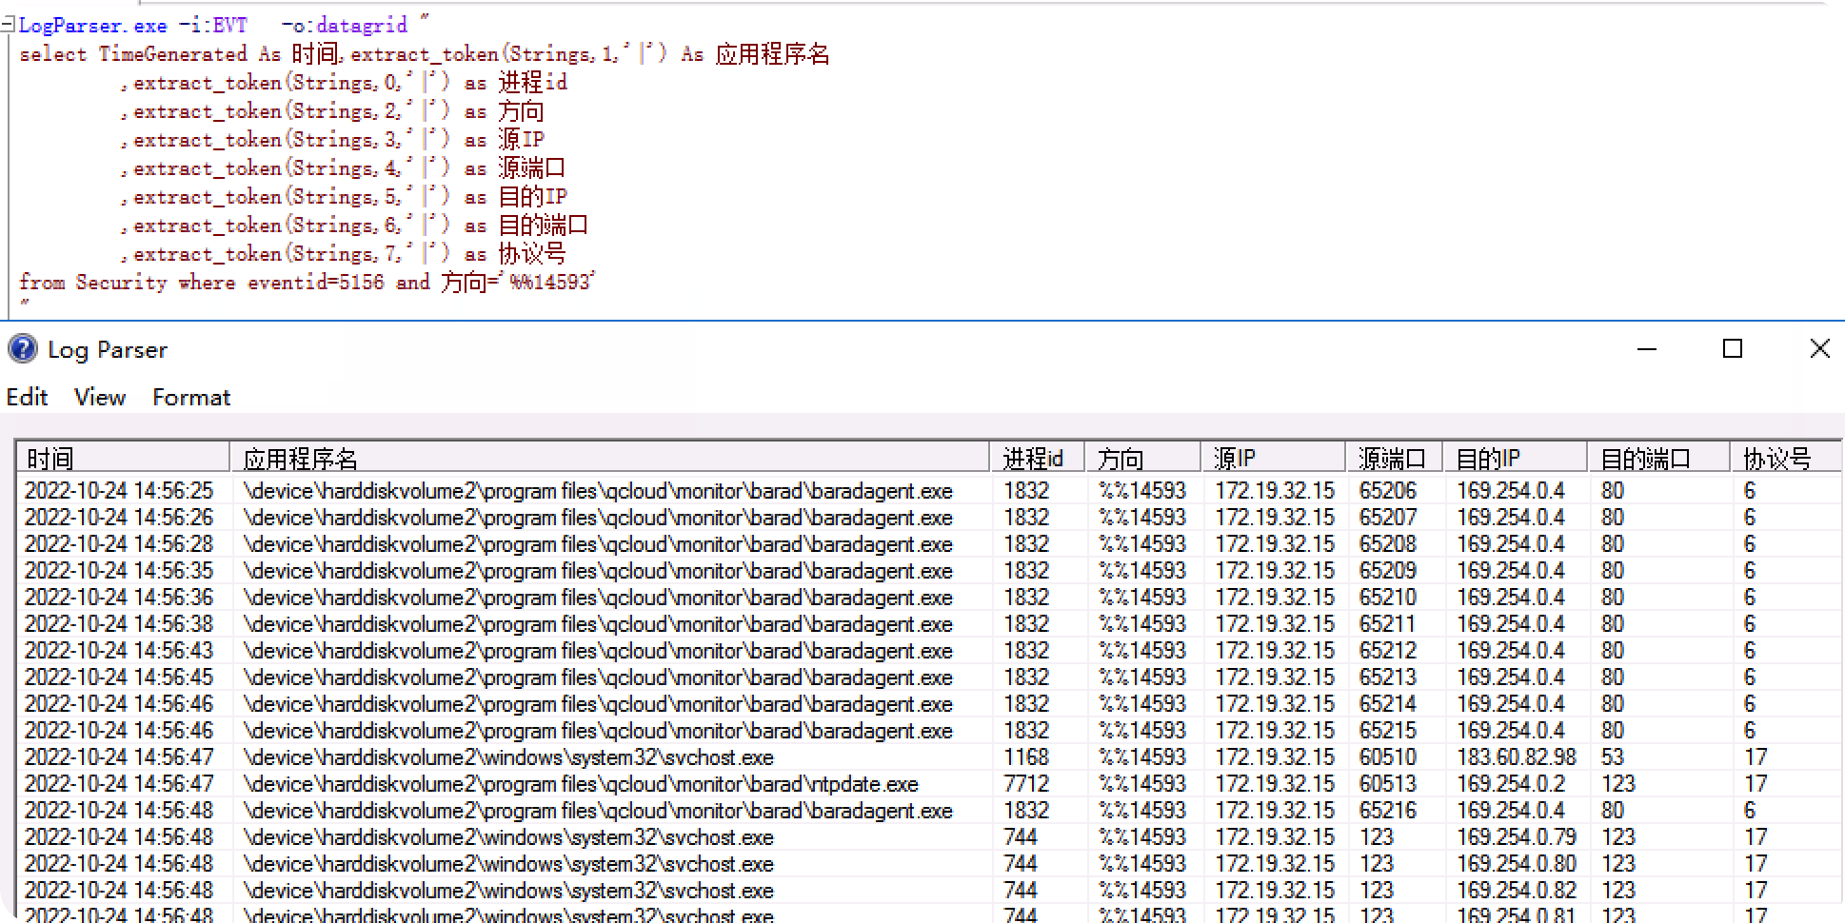Sort by the 应用程序名 column header
This screenshot has width=1845, height=923.
coord(609,458)
